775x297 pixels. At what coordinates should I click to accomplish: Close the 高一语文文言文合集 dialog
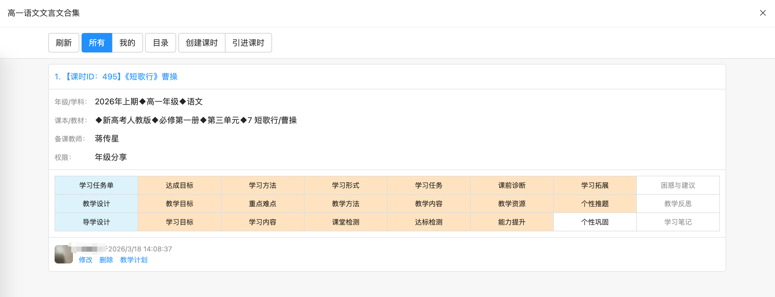762,13
